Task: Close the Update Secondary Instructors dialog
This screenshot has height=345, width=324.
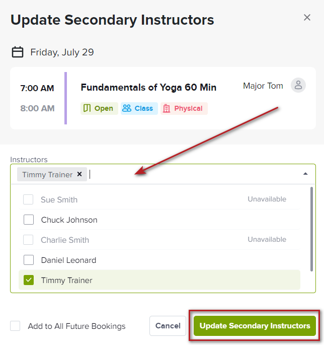Action: click(307, 18)
